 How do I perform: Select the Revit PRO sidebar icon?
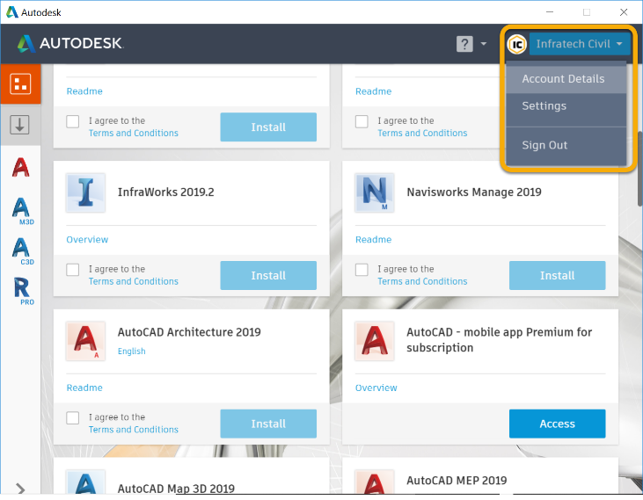click(x=23, y=291)
